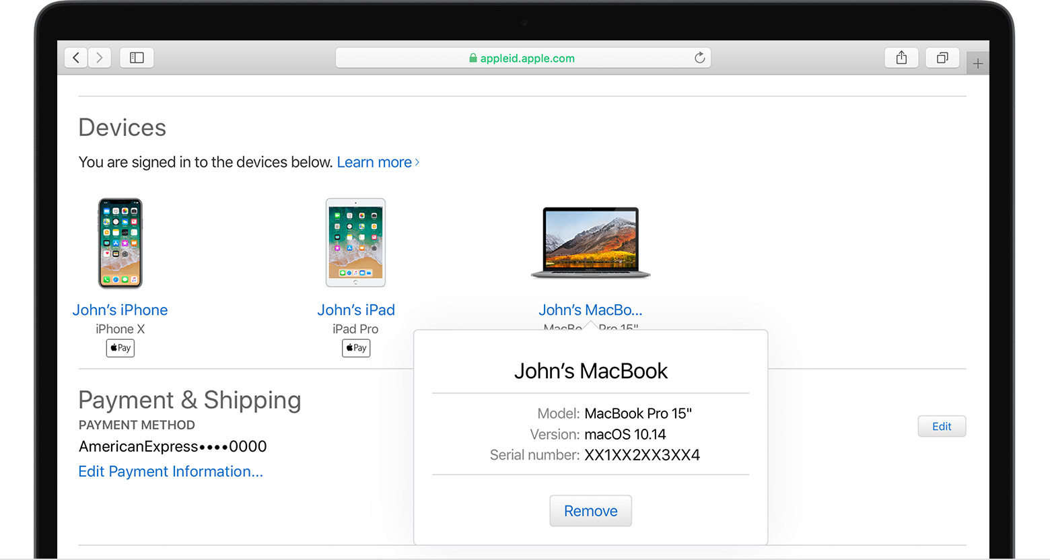
Task: Add a new tab with plus button
Action: (x=978, y=64)
